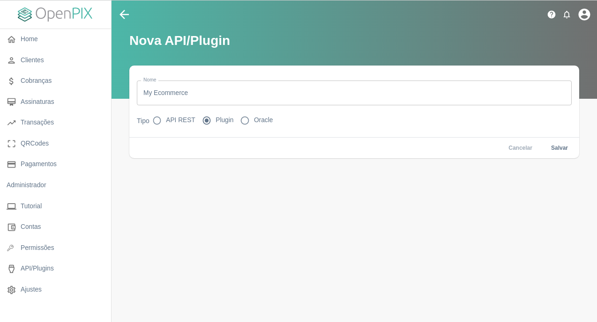The image size is (597, 322).
Task: Select the Plugin radio button
Action: tap(207, 120)
